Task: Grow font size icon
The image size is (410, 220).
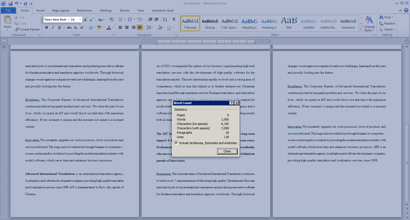Action: pos(85,20)
